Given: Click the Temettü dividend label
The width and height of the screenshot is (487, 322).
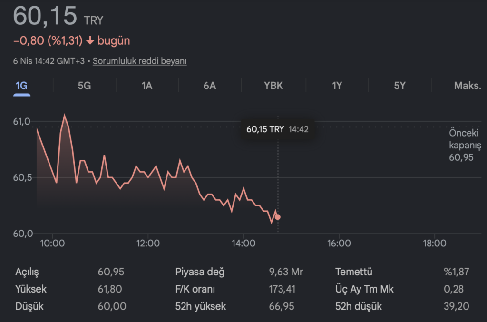Looking at the screenshot, I should tap(353, 272).
